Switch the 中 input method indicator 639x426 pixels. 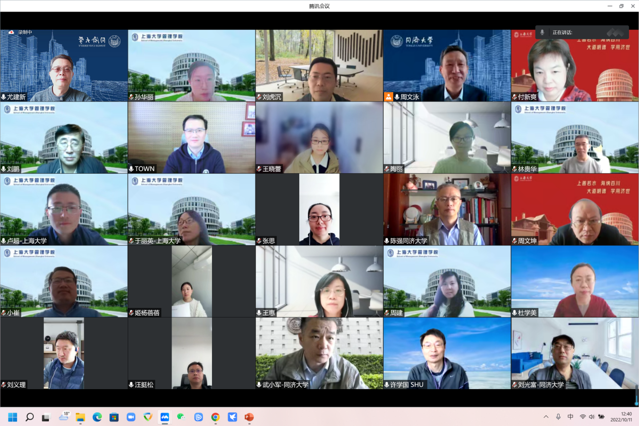tap(570, 417)
